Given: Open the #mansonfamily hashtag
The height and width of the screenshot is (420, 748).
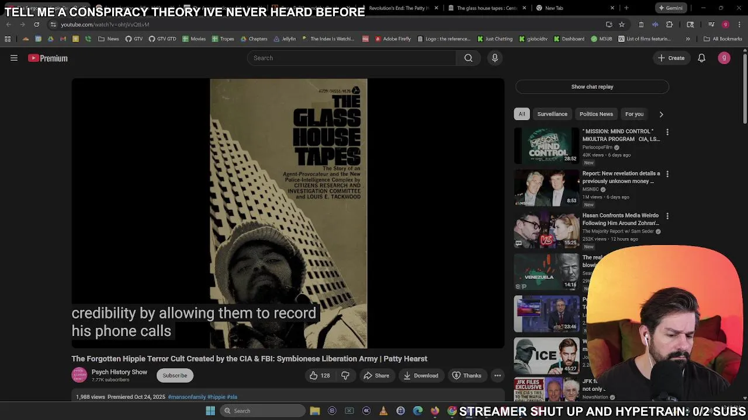Looking at the screenshot, I should click(x=186, y=397).
